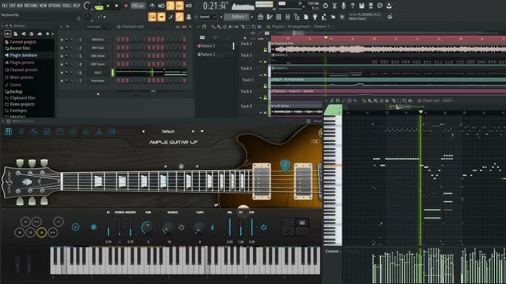Image resolution: width=506 pixels, height=284 pixels.
Task: Open the EDIT menu
Action: (13, 5)
